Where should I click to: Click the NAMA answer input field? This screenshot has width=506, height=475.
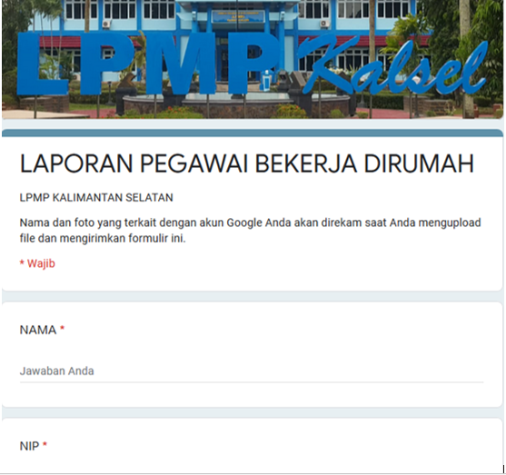[252, 371]
